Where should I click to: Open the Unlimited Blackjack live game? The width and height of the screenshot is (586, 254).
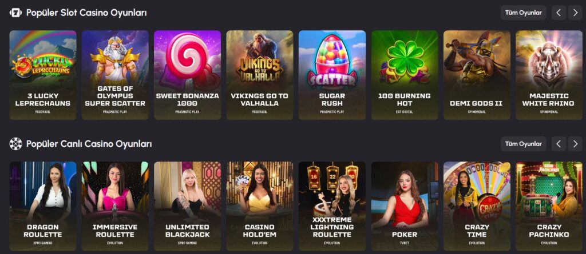[x=188, y=206]
